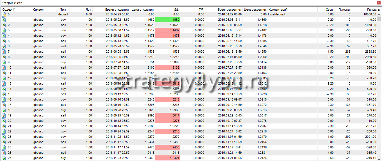Click the buy icon for order 1
The width and height of the screenshot is (382, 161).
[x=4, y=20]
